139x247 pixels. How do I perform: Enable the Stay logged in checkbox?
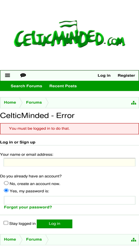point(6,223)
